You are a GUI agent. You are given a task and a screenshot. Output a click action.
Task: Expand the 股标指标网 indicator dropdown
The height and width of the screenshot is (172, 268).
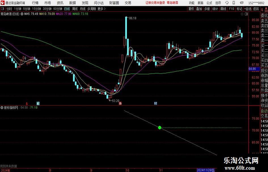coord(2,108)
